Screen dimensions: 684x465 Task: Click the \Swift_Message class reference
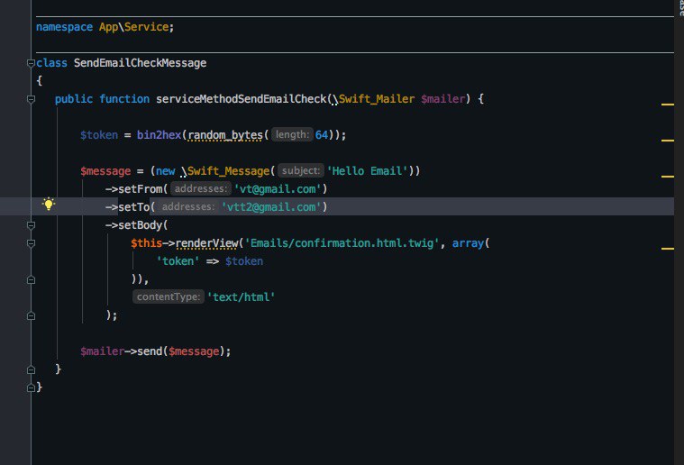tap(225, 171)
